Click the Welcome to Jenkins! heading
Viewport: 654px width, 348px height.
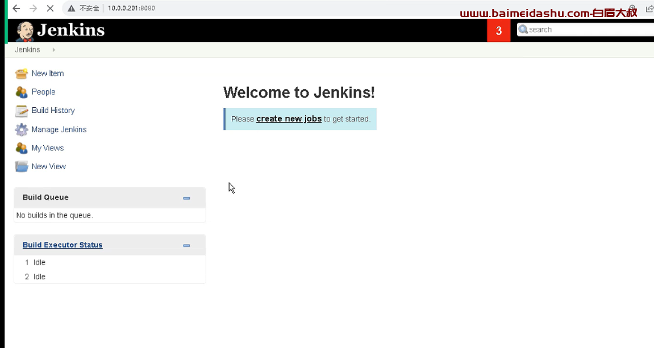pyautogui.click(x=299, y=92)
